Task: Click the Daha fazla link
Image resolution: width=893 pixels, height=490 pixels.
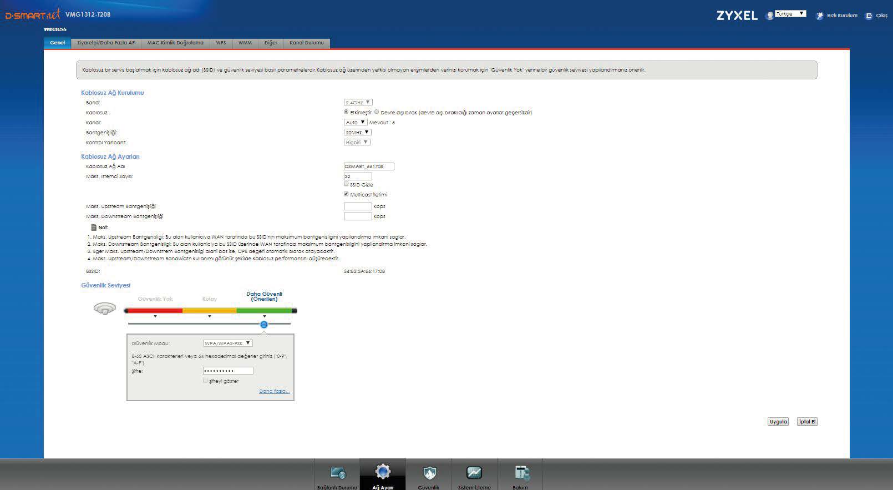Action: 274,391
